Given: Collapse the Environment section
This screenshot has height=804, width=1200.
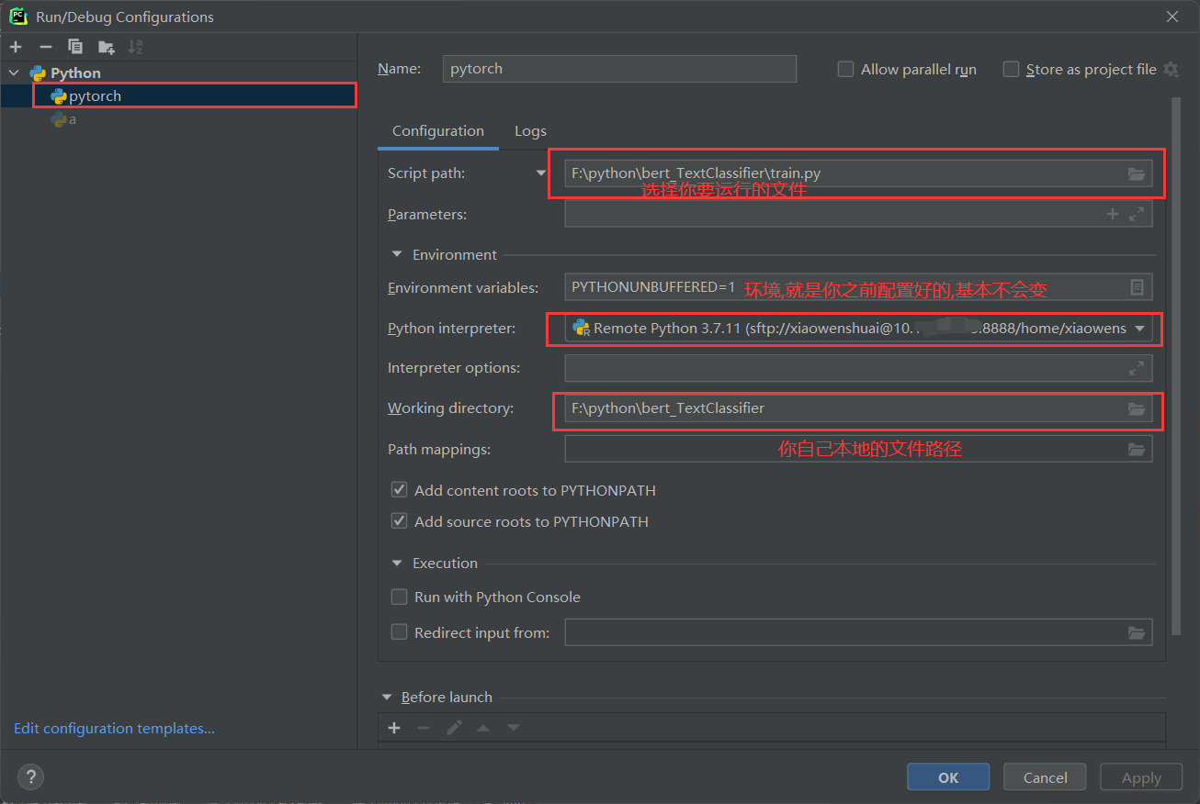Looking at the screenshot, I should [397, 254].
